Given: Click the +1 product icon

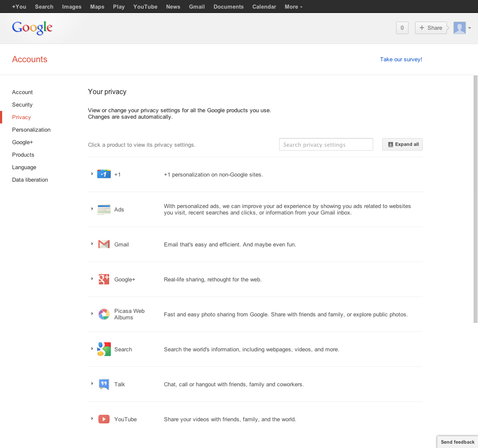Looking at the screenshot, I should point(104,174).
